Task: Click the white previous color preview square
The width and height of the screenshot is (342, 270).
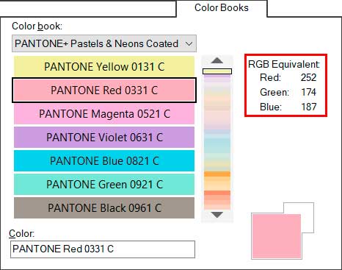Action: (x=308, y=217)
